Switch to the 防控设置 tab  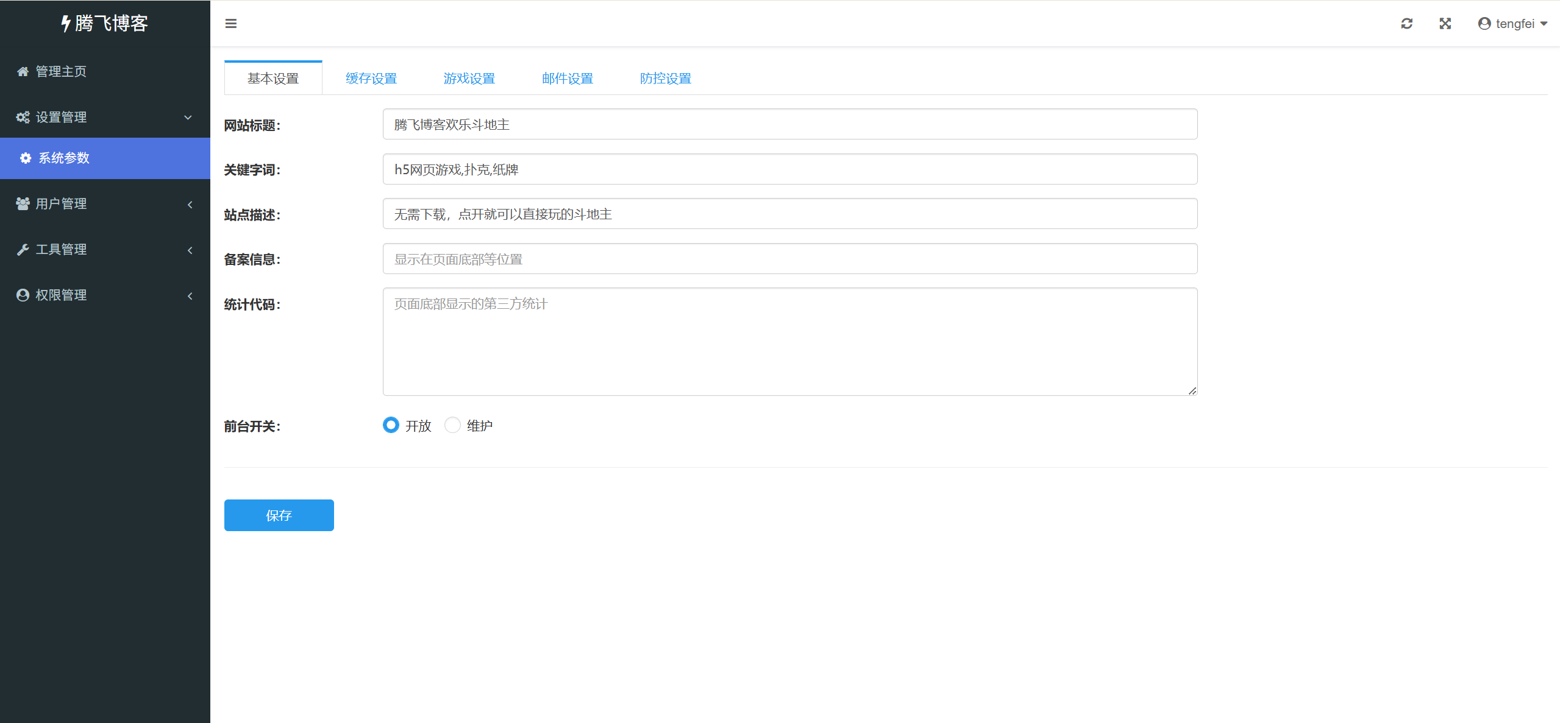[665, 78]
